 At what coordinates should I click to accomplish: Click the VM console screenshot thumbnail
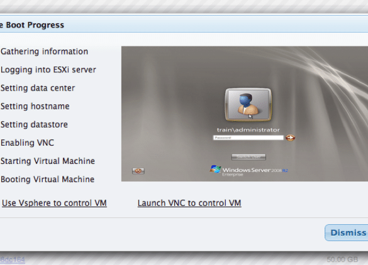[x=245, y=114]
